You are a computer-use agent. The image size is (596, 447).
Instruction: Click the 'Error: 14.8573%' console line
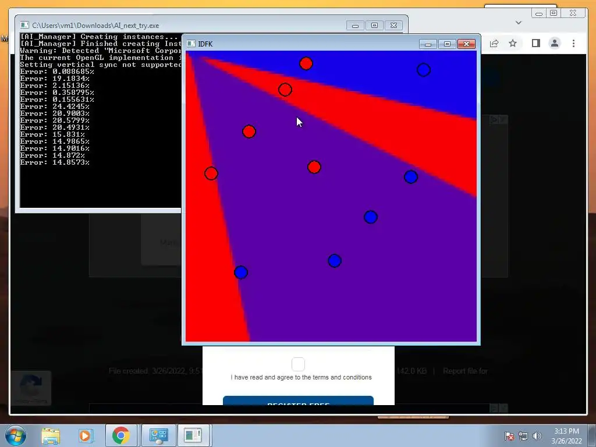55,162
